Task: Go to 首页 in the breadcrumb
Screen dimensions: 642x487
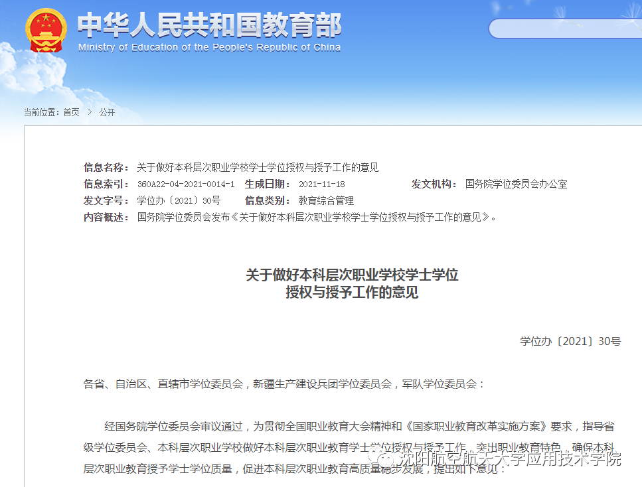Action: click(x=71, y=112)
